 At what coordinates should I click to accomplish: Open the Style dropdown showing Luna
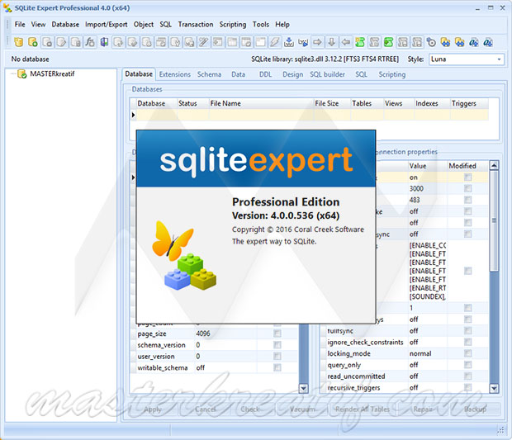click(x=467, y=59)
